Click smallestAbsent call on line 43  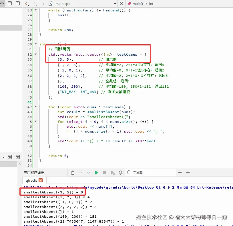point(103,112)
